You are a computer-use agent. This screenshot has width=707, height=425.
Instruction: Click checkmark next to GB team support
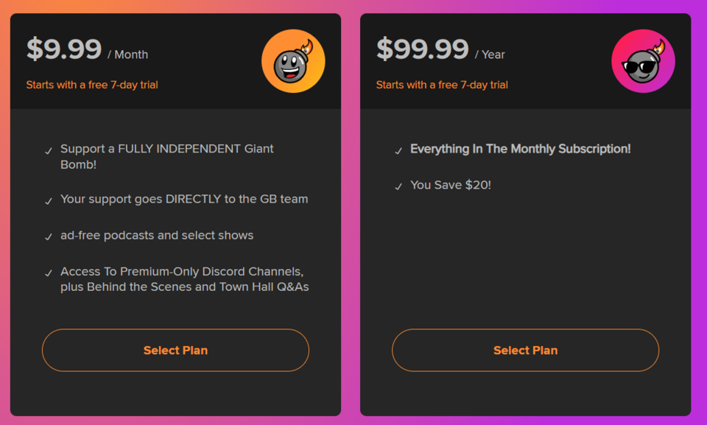point(49,201)
